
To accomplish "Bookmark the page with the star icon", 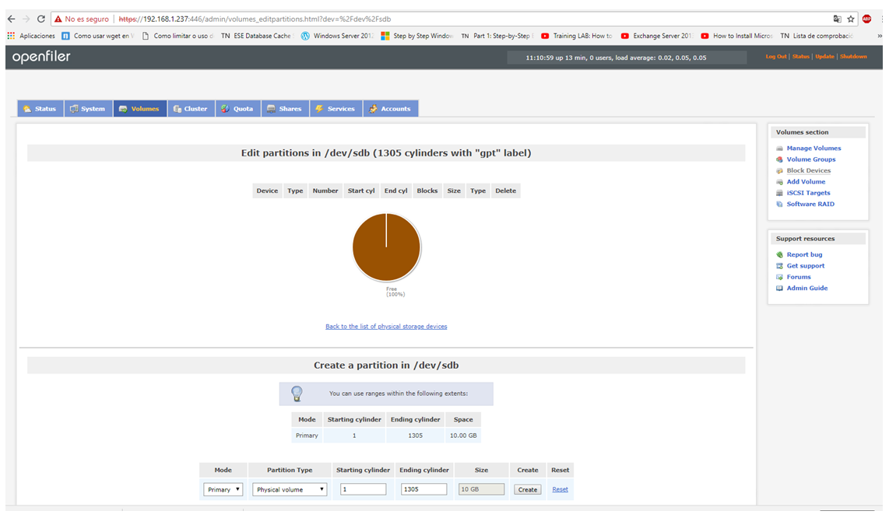I will 850,19.
